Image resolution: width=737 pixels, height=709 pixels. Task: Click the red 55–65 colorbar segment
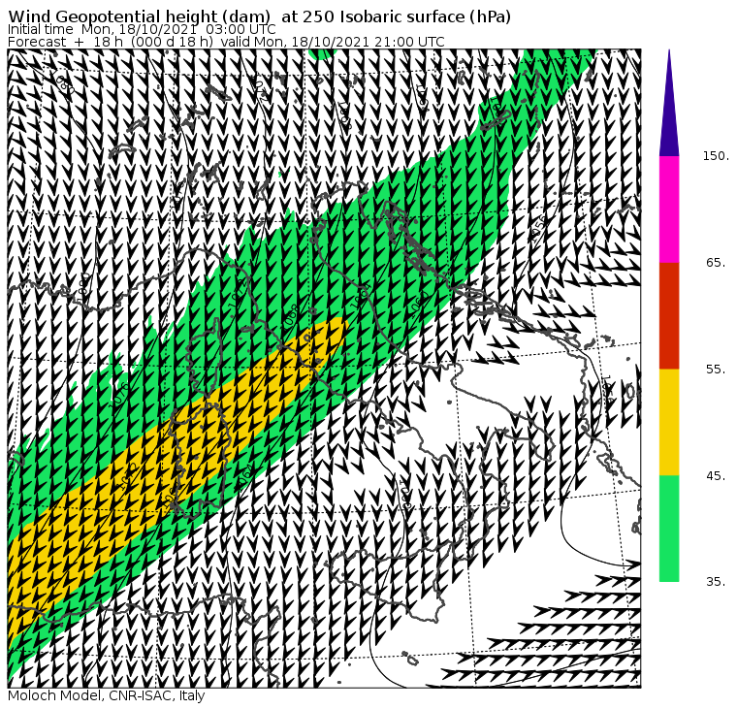(x=669, y=315)
